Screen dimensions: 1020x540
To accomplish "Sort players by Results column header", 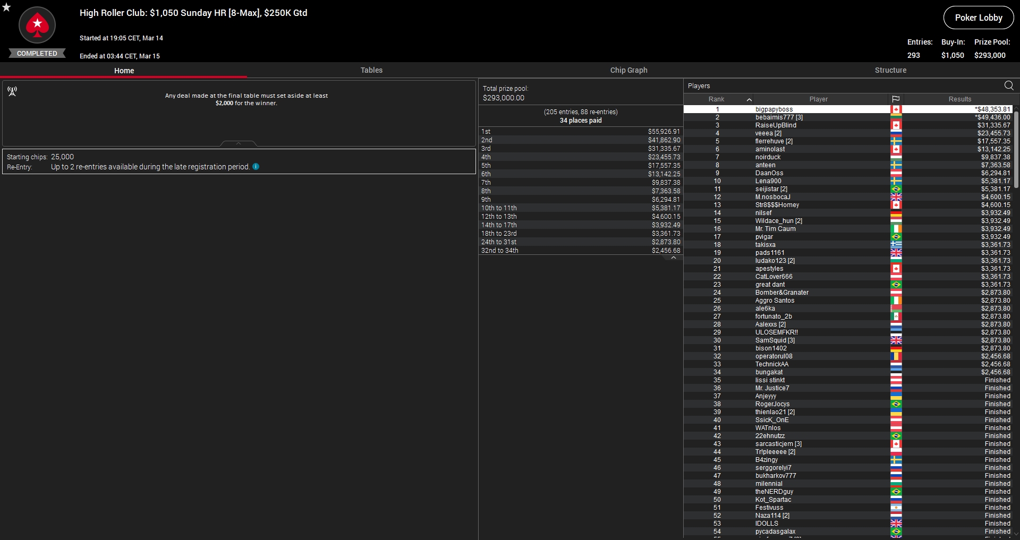I will [x=959, y=99].
